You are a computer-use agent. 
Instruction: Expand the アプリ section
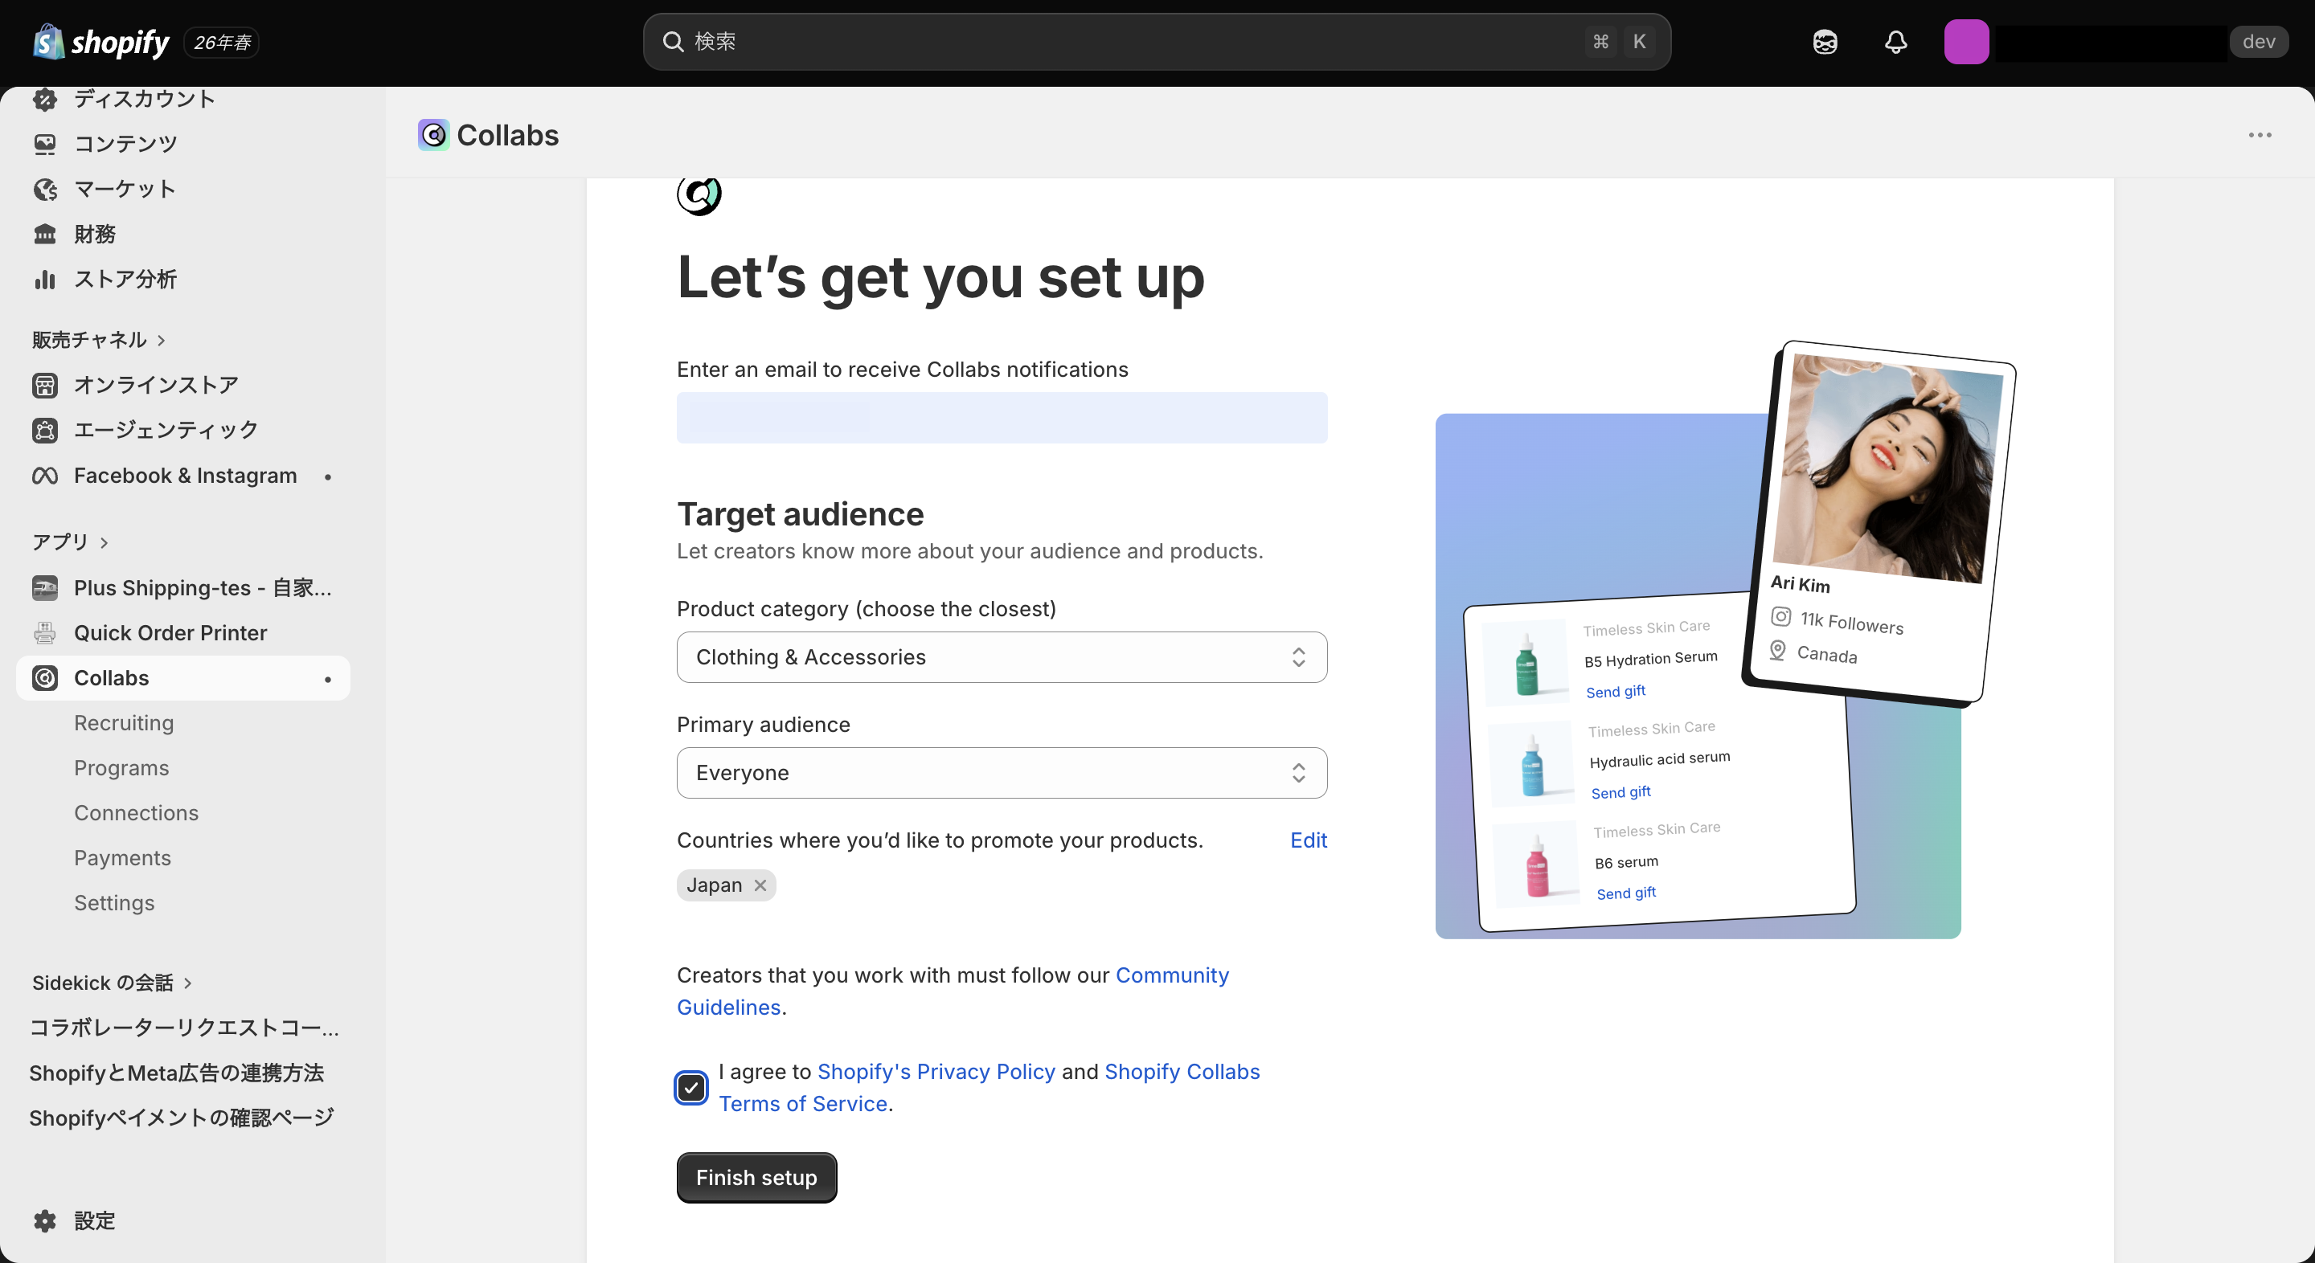(70, 542)
